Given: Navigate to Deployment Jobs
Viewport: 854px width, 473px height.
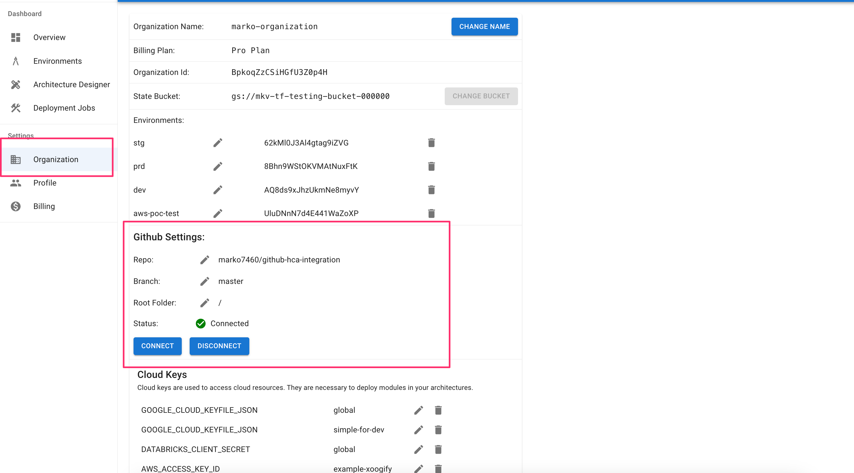Looking at the screenshot, I should tap(64, 108).
